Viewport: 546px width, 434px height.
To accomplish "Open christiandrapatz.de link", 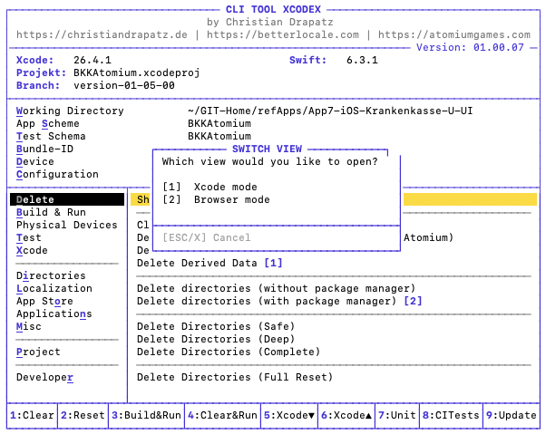I will 102,34.
